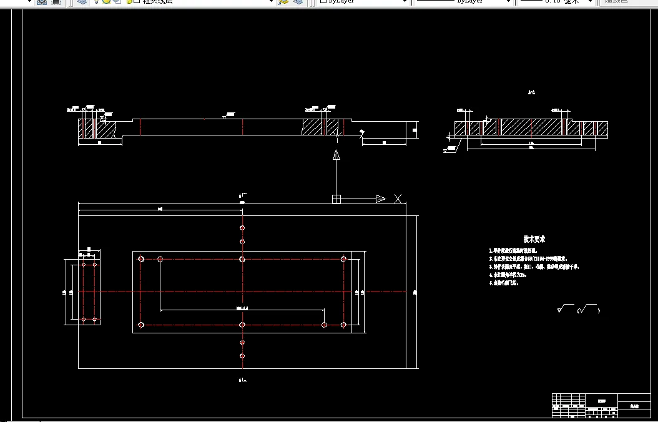Toggle the layer freeze sun icon
This screenshot has width=658, height=422.
pyautogui.click(x=107, y=1)
